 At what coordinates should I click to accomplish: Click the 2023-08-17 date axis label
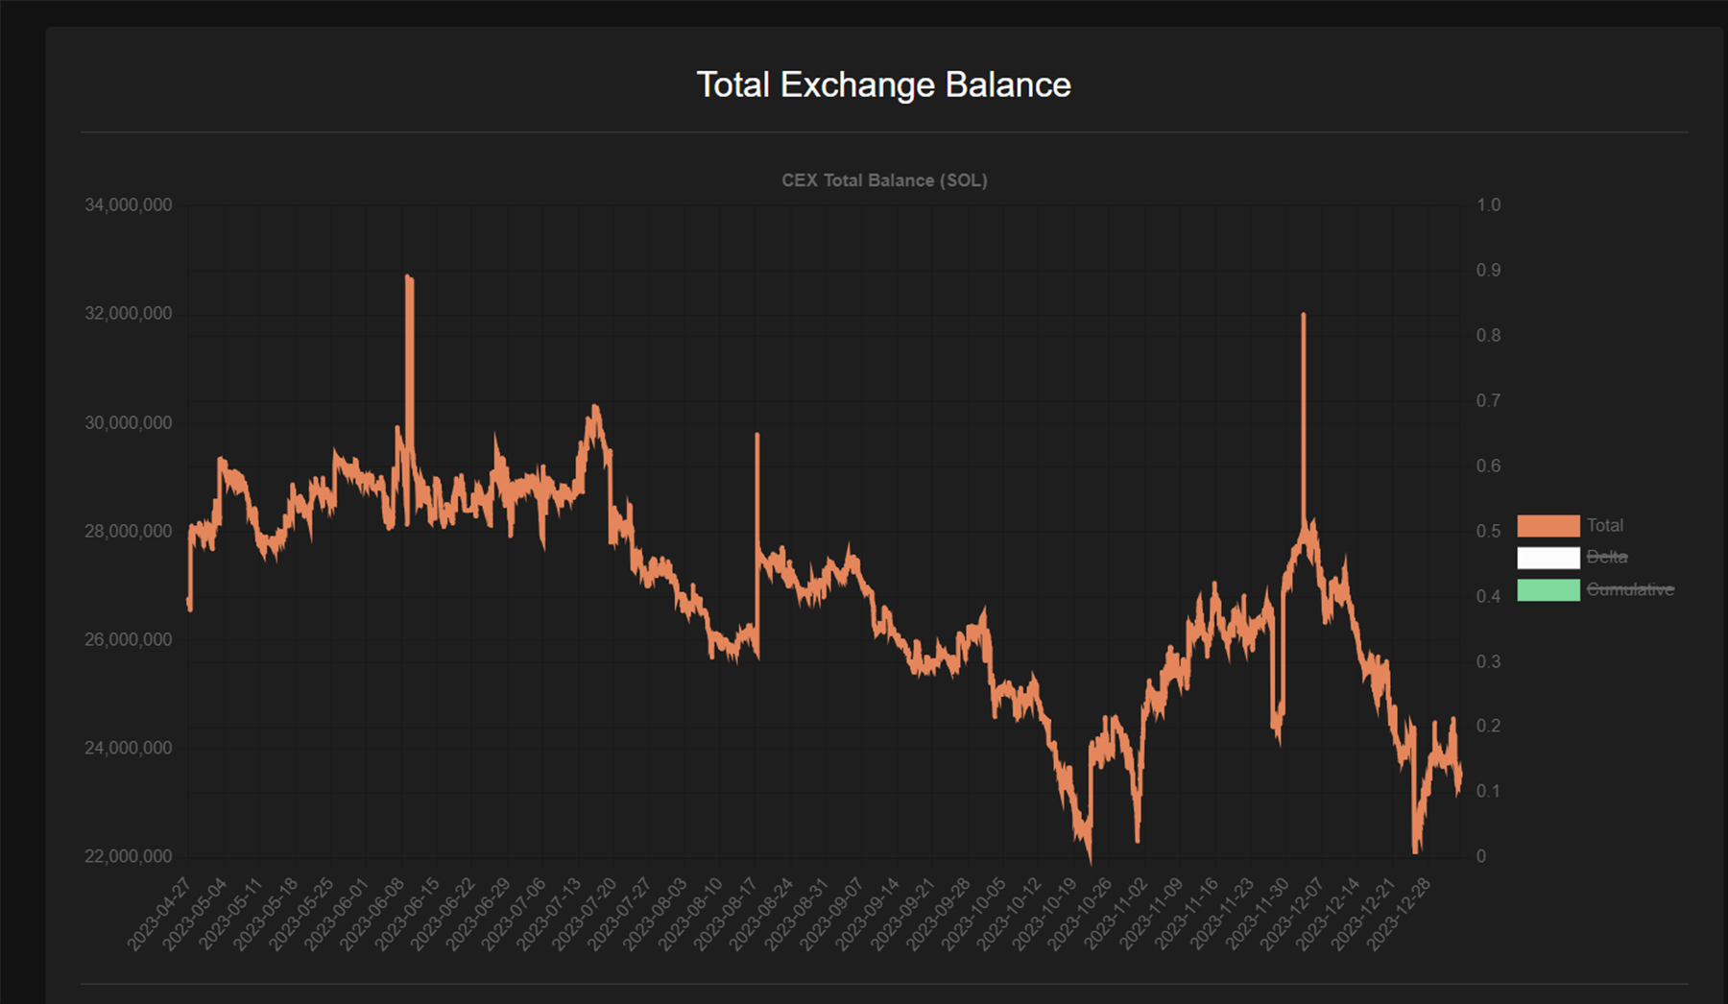(x=726, y=914)
